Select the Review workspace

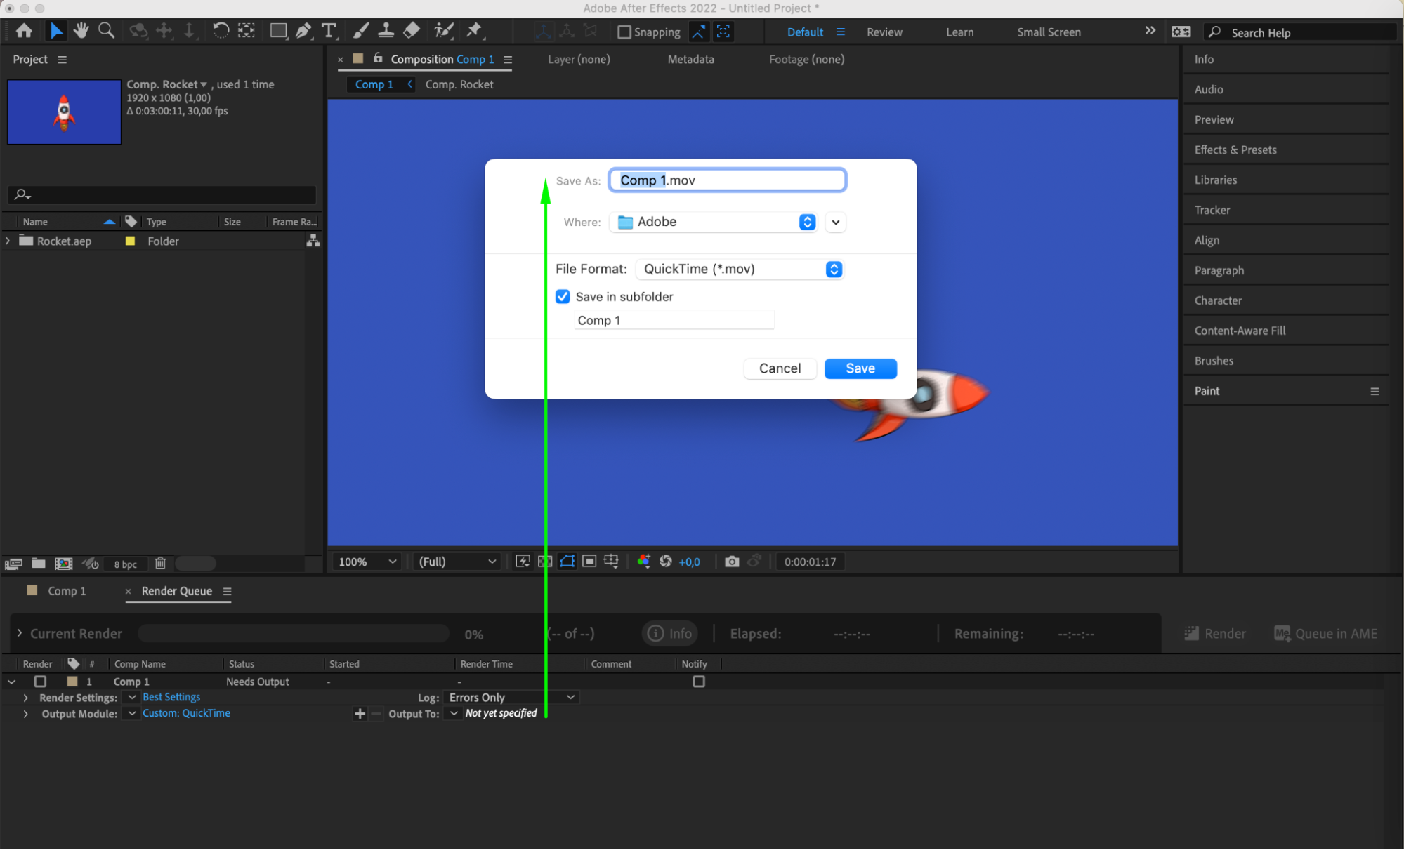884,32
